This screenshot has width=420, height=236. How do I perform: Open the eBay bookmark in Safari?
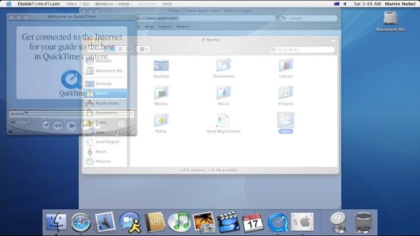coord(149,26)
